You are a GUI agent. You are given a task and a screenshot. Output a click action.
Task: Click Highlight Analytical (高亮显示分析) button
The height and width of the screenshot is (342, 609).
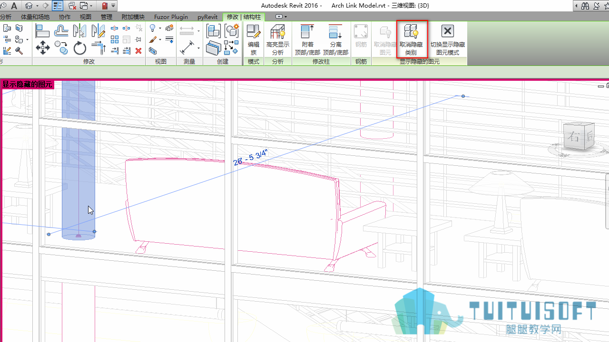coord(277,40)
